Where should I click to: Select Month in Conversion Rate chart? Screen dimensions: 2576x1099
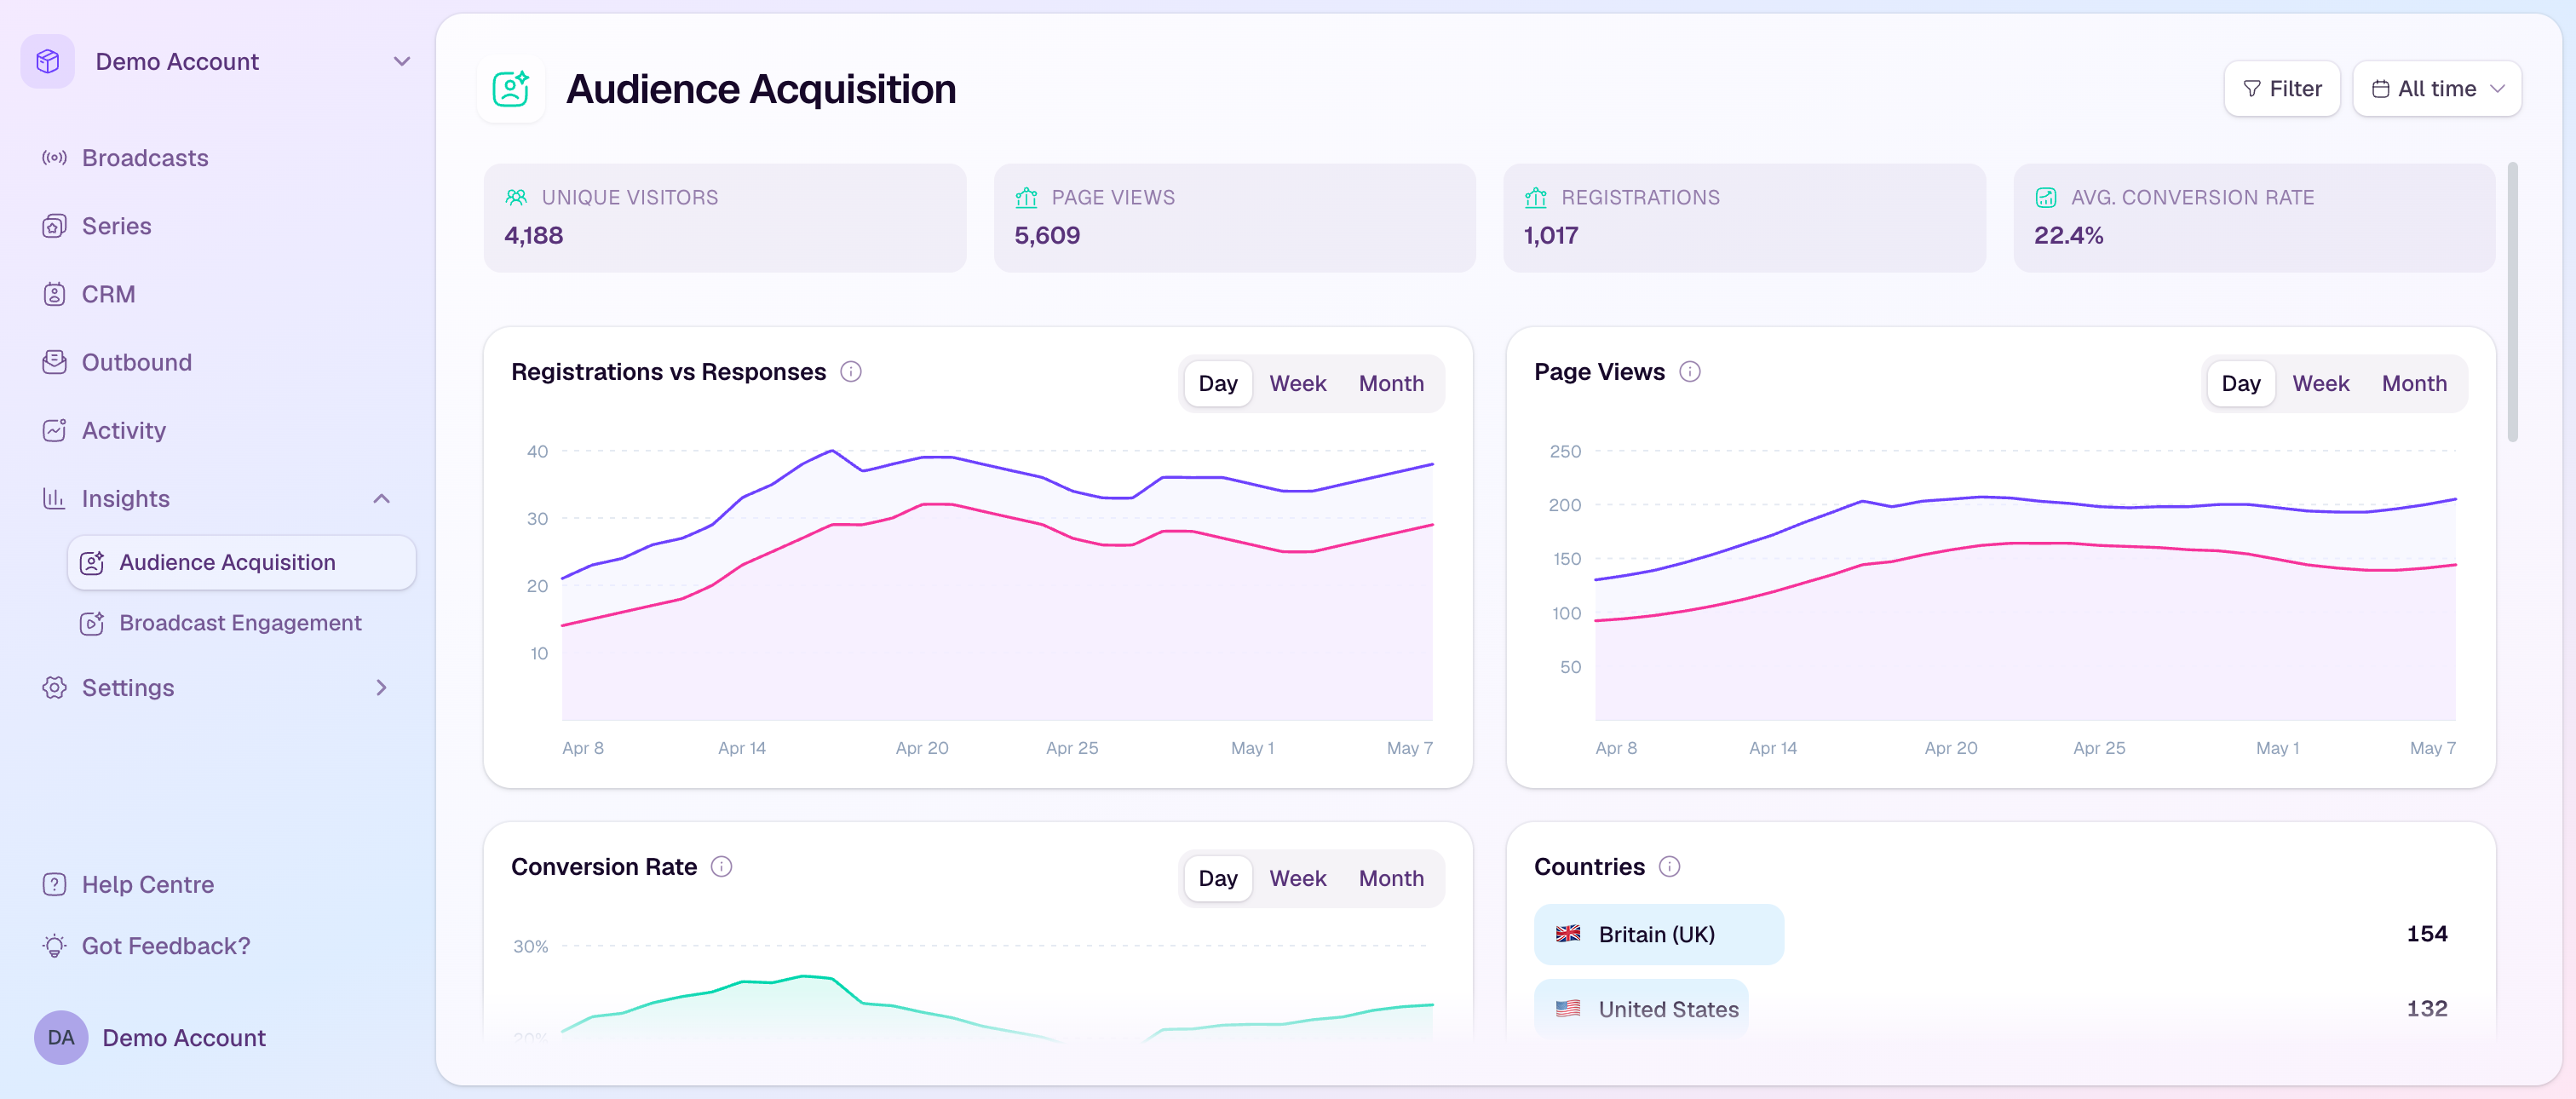point(1391,879)
